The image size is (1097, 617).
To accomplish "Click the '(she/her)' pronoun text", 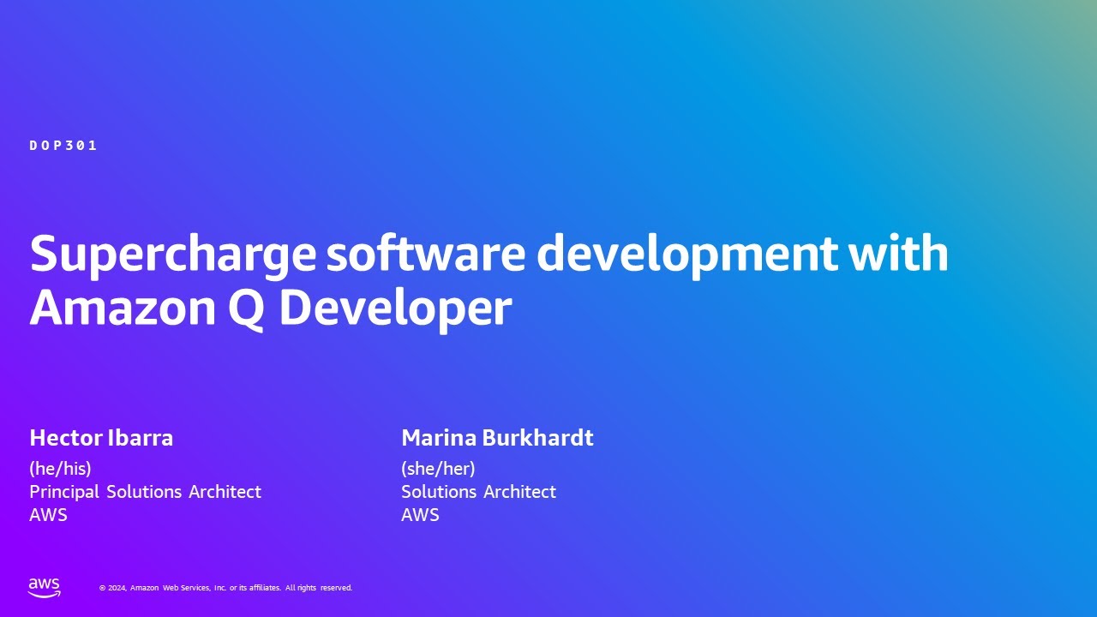I will pos(438,469).
